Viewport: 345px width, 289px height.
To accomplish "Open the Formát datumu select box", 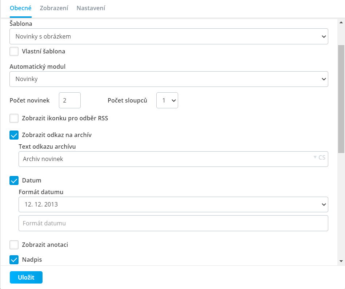I will (x=173, y=205).
